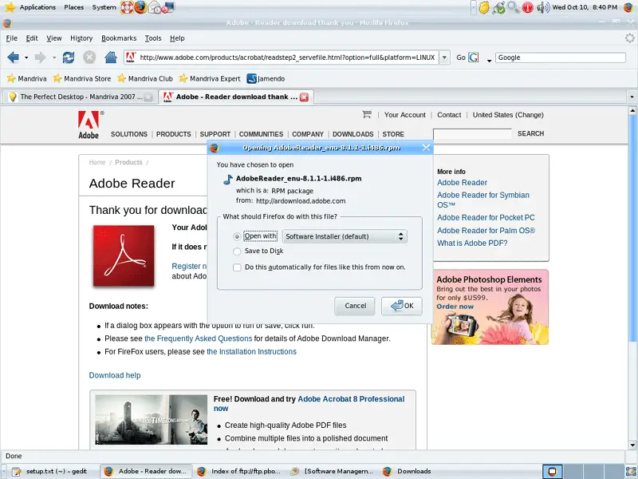Click the network status icon in system tray
638x479 pixels.
pos(498,7)
